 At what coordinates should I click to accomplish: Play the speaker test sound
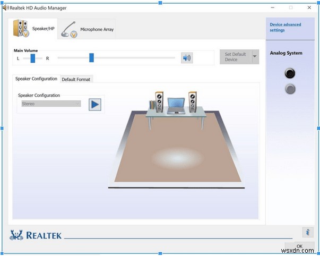coord(95,105)
